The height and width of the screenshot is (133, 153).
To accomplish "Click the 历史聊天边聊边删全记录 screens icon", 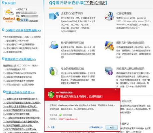I will coord(109,71).
